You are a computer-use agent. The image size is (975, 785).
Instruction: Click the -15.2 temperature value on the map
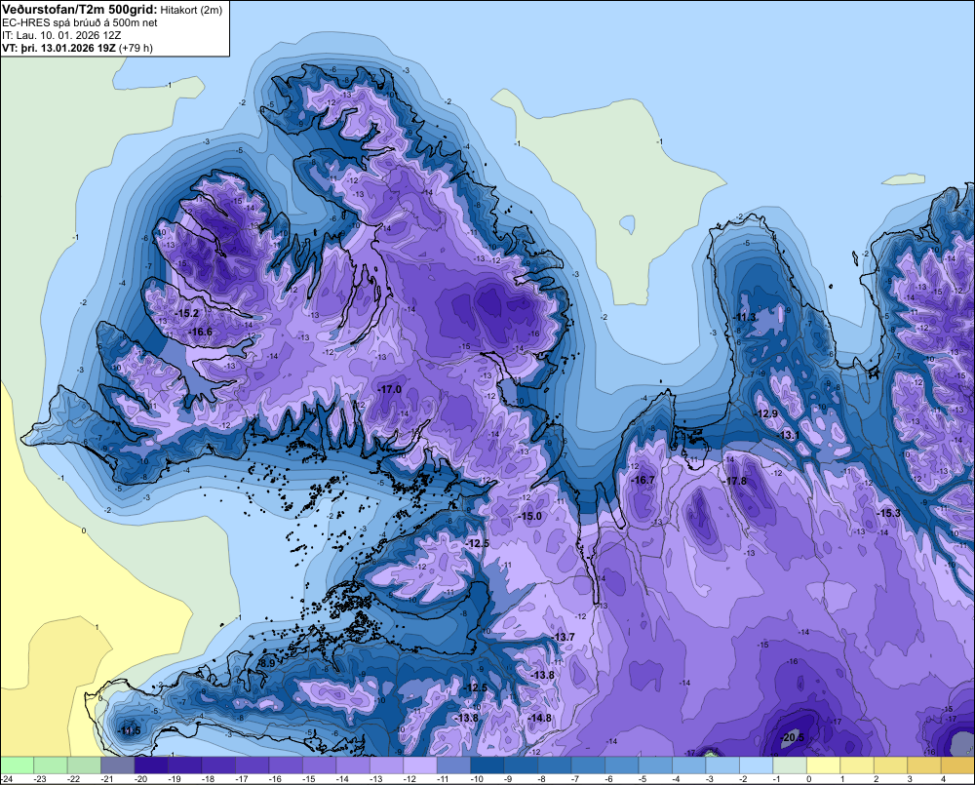click(186, 313)
